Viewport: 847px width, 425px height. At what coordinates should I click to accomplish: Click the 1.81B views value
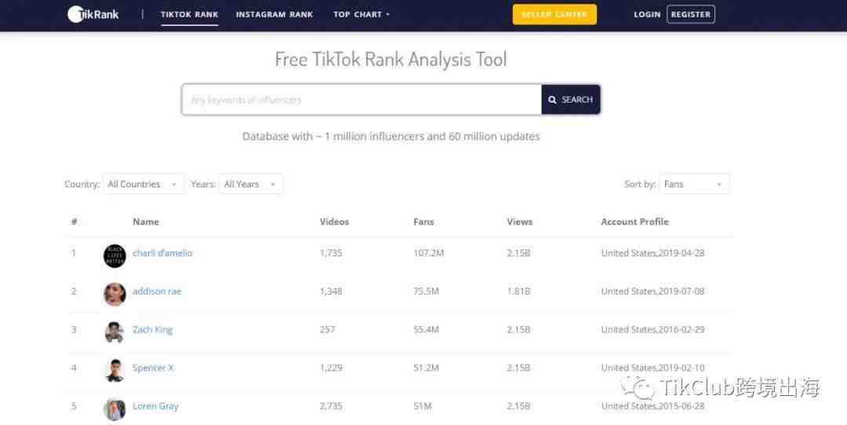click(518, 291)
